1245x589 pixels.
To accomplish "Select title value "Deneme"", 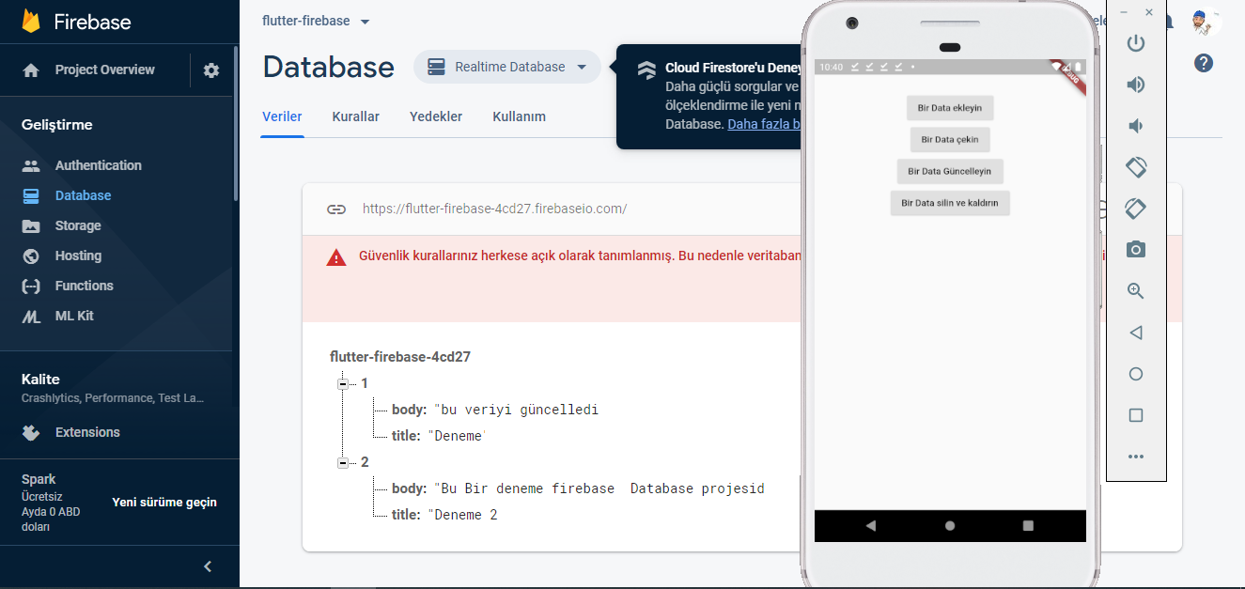I will point(457,436).
